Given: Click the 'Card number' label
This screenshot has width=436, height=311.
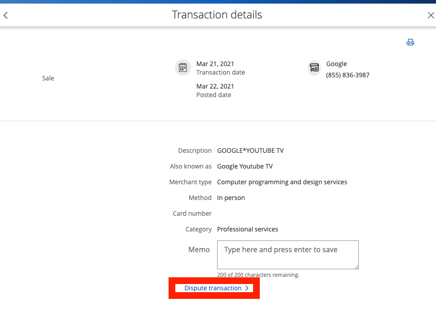Looking at the screenshot, I should 192,214.
